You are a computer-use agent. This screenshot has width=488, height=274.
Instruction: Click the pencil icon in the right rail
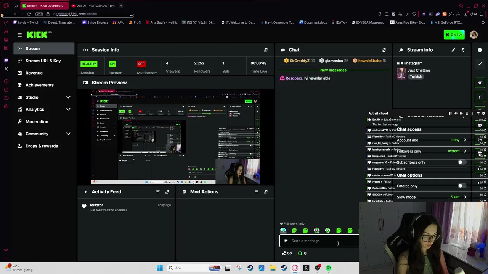(480, 64)
